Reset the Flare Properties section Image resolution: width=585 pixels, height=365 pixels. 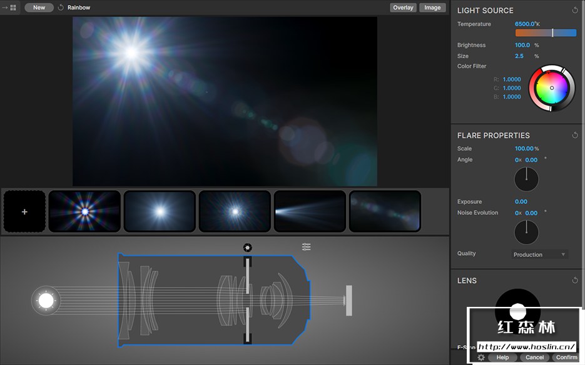[x=574, y=136]
